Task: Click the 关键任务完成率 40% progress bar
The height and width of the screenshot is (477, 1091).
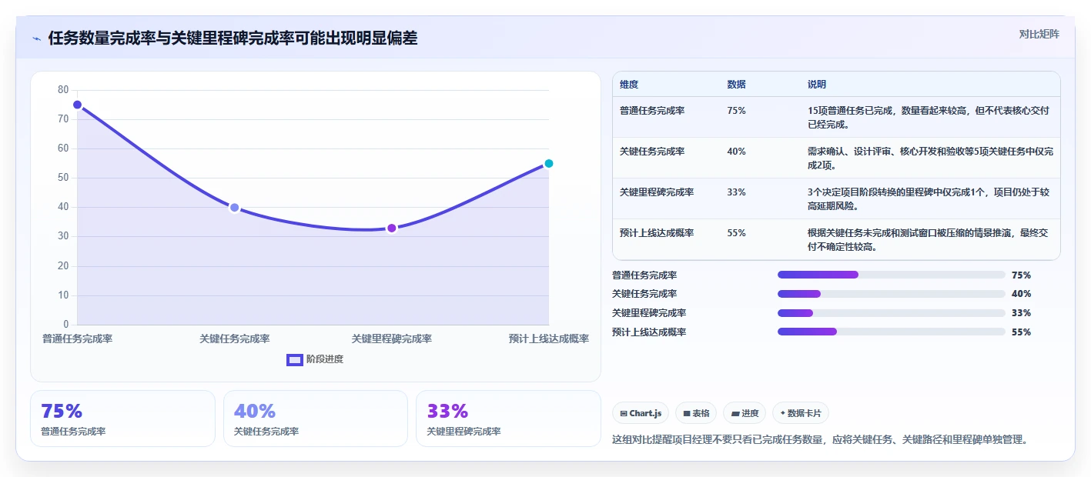Action: (x=892, y=294)
